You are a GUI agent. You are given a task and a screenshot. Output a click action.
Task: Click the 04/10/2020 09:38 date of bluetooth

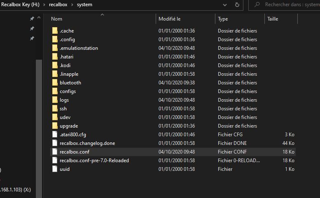coord(177,83)
